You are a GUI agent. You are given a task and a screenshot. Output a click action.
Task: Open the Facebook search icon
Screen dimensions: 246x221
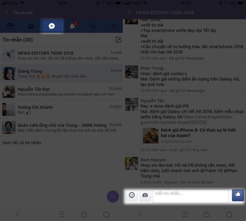[93, 26]
